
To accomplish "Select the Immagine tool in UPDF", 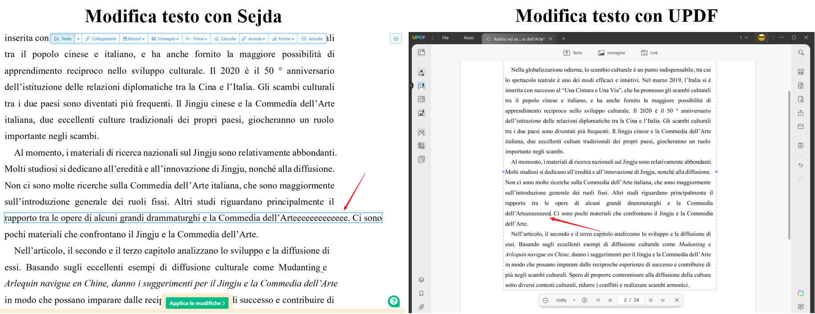I will tap(612, 53).
